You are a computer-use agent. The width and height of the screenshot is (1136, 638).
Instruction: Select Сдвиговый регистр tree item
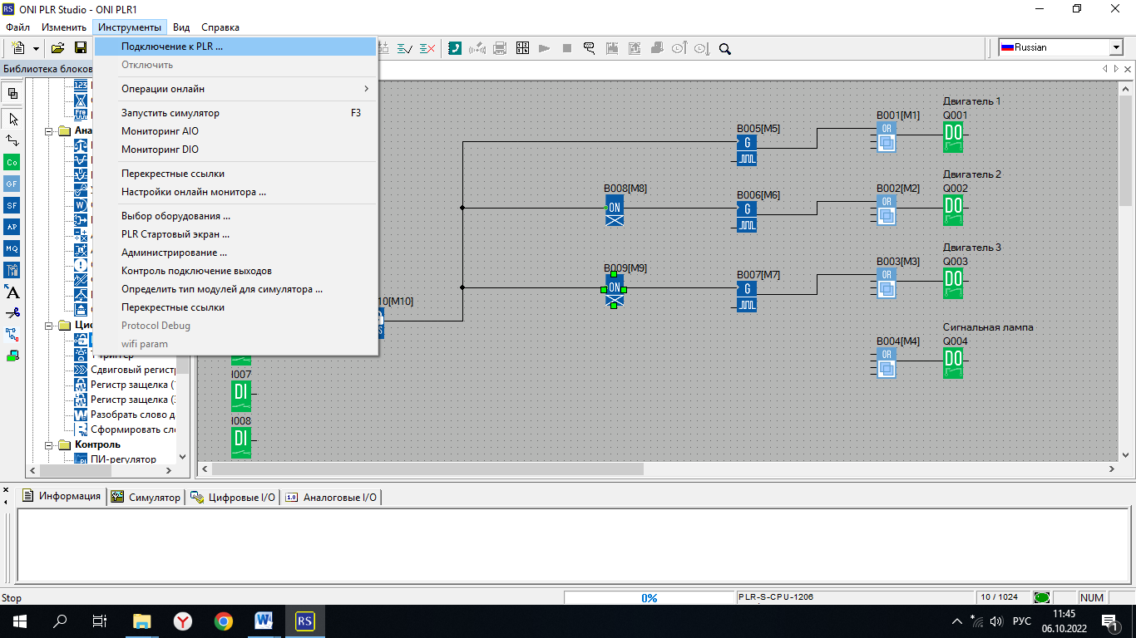click(133, 370)
